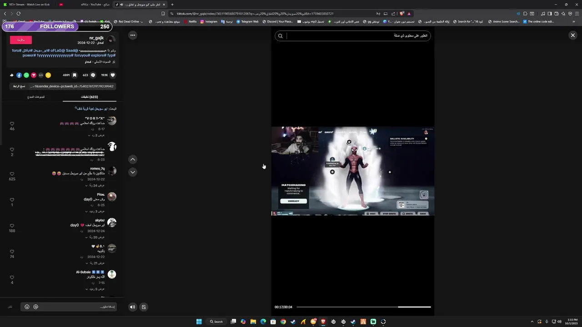Image resolution: width=582 pixels, height=327 pixels.
Task: Expand 5 replies under Al-Subaie comment
Action: click(96, 289)
